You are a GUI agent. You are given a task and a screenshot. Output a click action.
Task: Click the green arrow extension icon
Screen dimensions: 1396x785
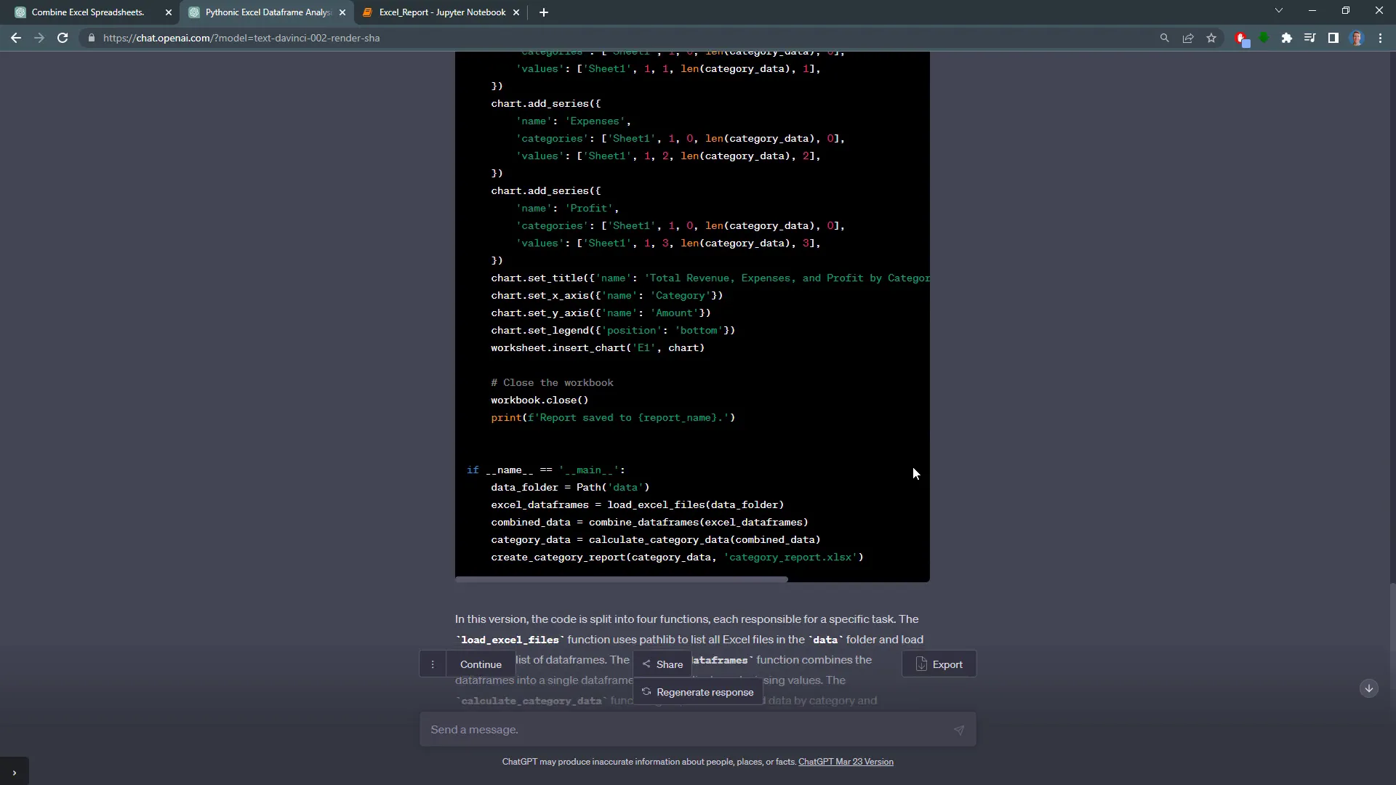pos(1265,38)
